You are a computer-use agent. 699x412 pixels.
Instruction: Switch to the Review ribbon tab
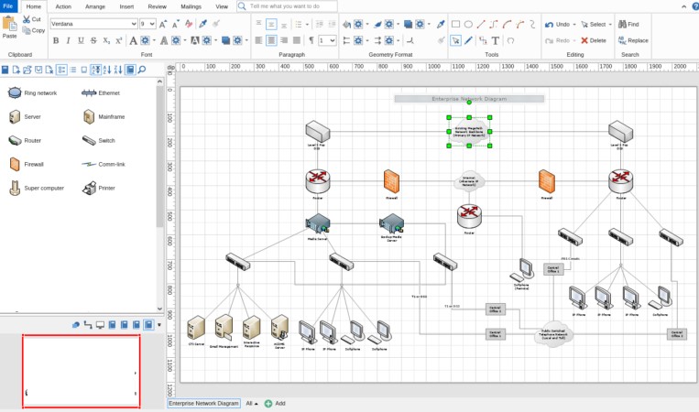tap(157, 6)
